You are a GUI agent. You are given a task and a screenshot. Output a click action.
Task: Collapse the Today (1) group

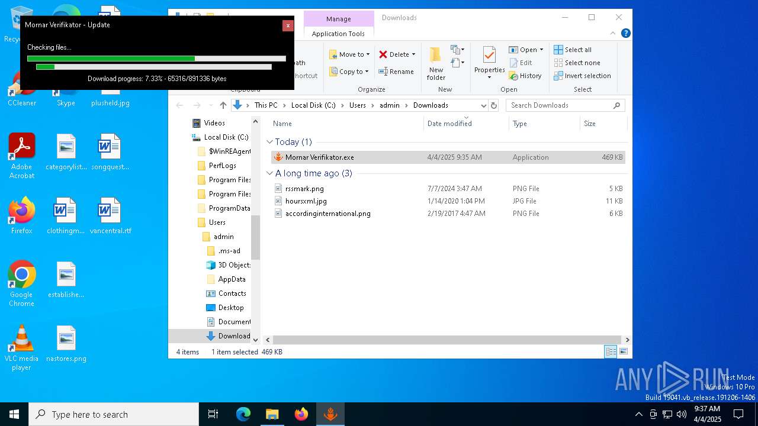pos(269,142)
